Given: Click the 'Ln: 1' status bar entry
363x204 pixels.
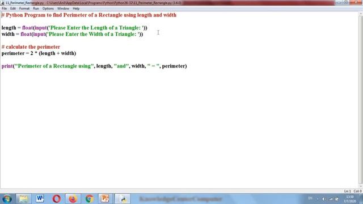Looking at the screenshot, I should pyautogui.click(x=347, y=192).
